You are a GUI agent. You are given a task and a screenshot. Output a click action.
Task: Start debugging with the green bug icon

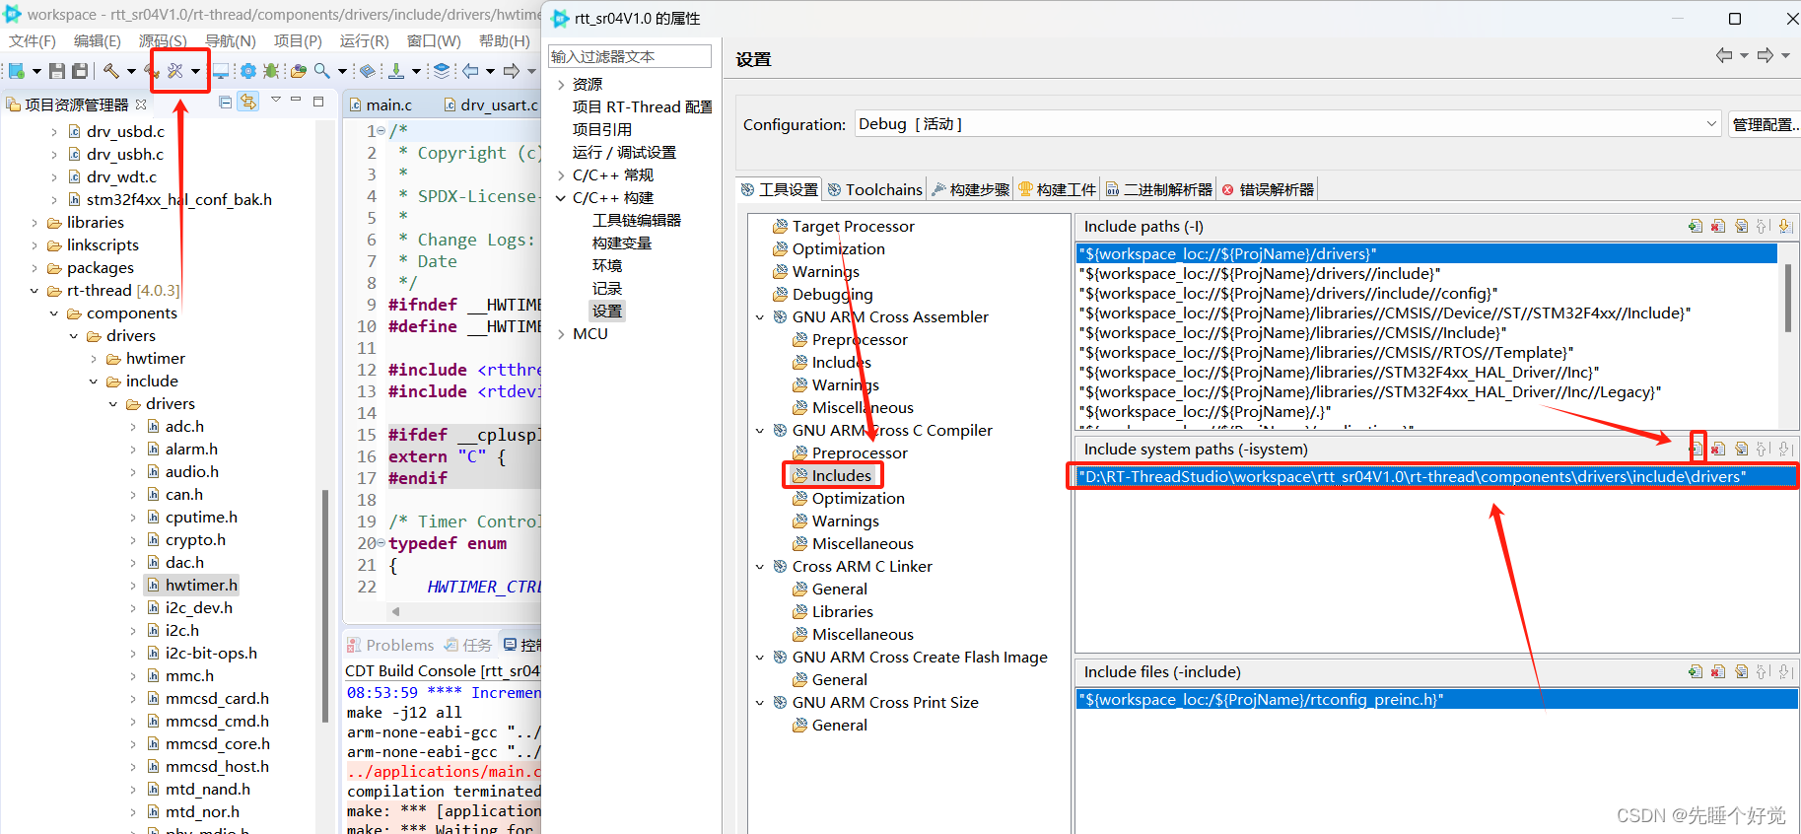pos(271,71)
